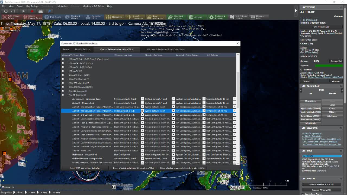Expand the AGM-45B Shrike [ARM] row
The image size is (347, 195).
(x=63, y=75)
